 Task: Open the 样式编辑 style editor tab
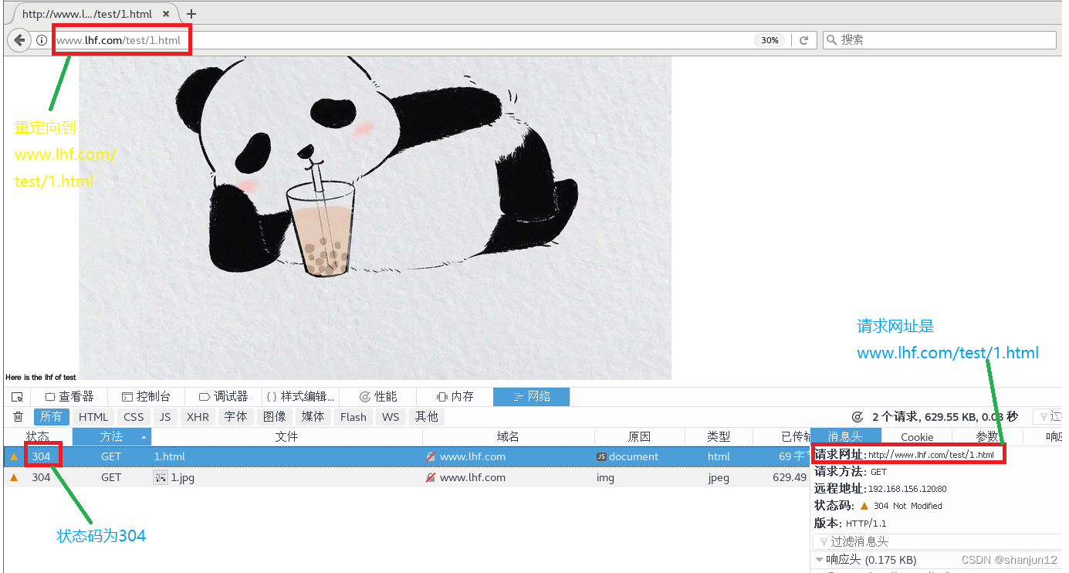(301, 397)
